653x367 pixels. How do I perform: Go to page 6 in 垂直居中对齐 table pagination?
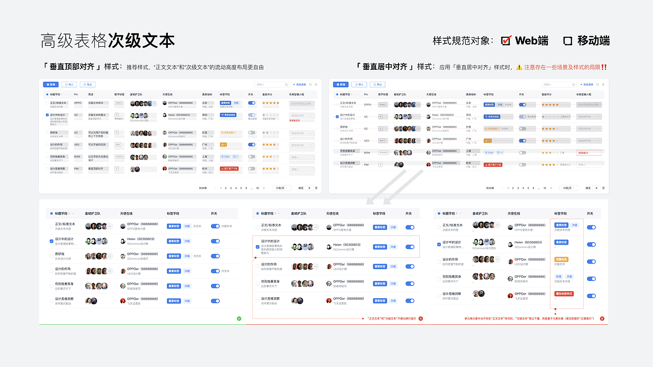coord(533,188)
